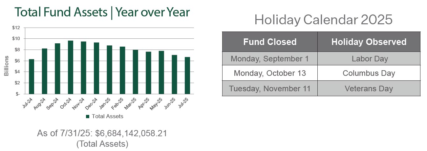Click the Jul-24 total assets bar
Viewport: 427px width, 151px height.
tap(32, 76)
